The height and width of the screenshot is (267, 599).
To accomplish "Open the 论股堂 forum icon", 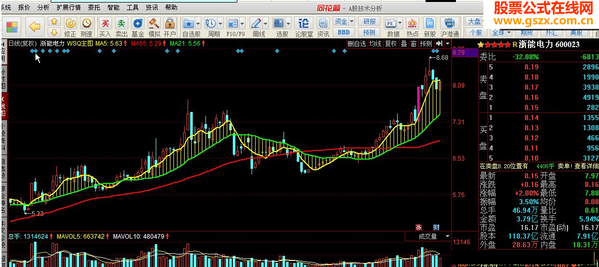I will click(303, 23).
